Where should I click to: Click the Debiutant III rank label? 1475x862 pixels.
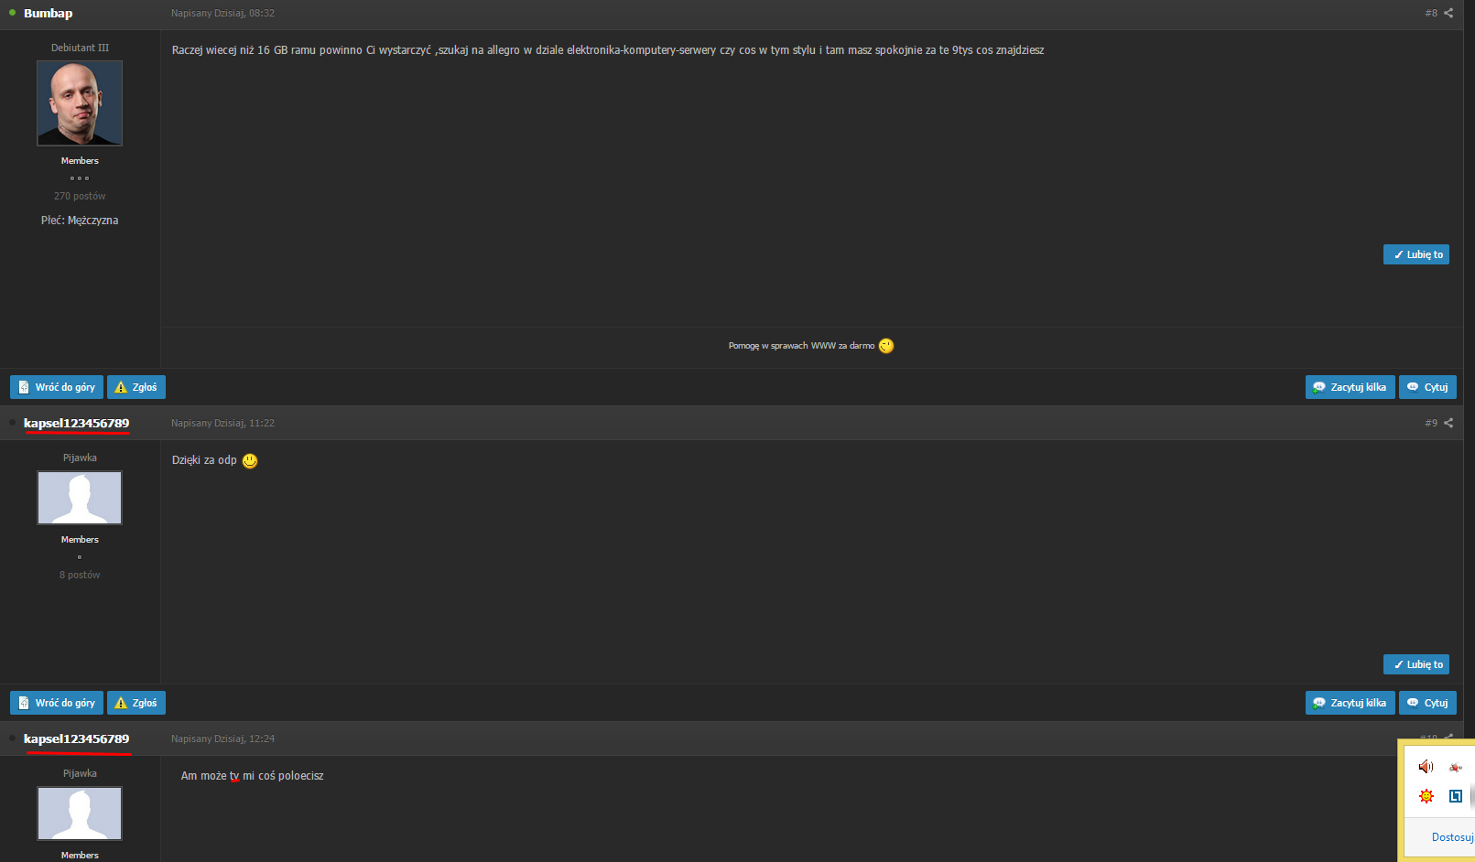(80, 48)
